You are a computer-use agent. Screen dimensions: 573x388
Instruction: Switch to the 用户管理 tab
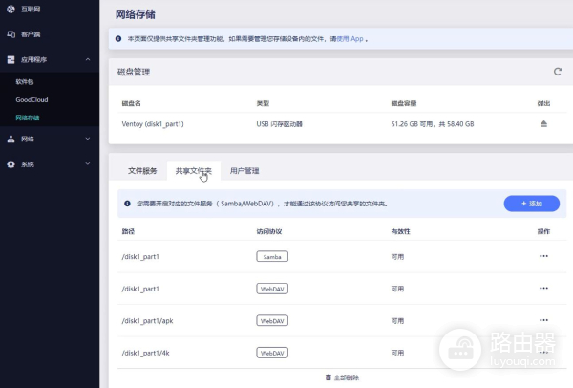pos(244,171)
